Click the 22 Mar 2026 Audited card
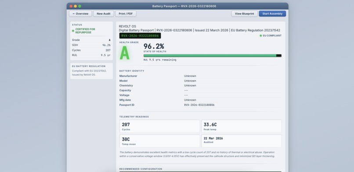This screenshot has height=172, width=354. click(x=241, y=141)
